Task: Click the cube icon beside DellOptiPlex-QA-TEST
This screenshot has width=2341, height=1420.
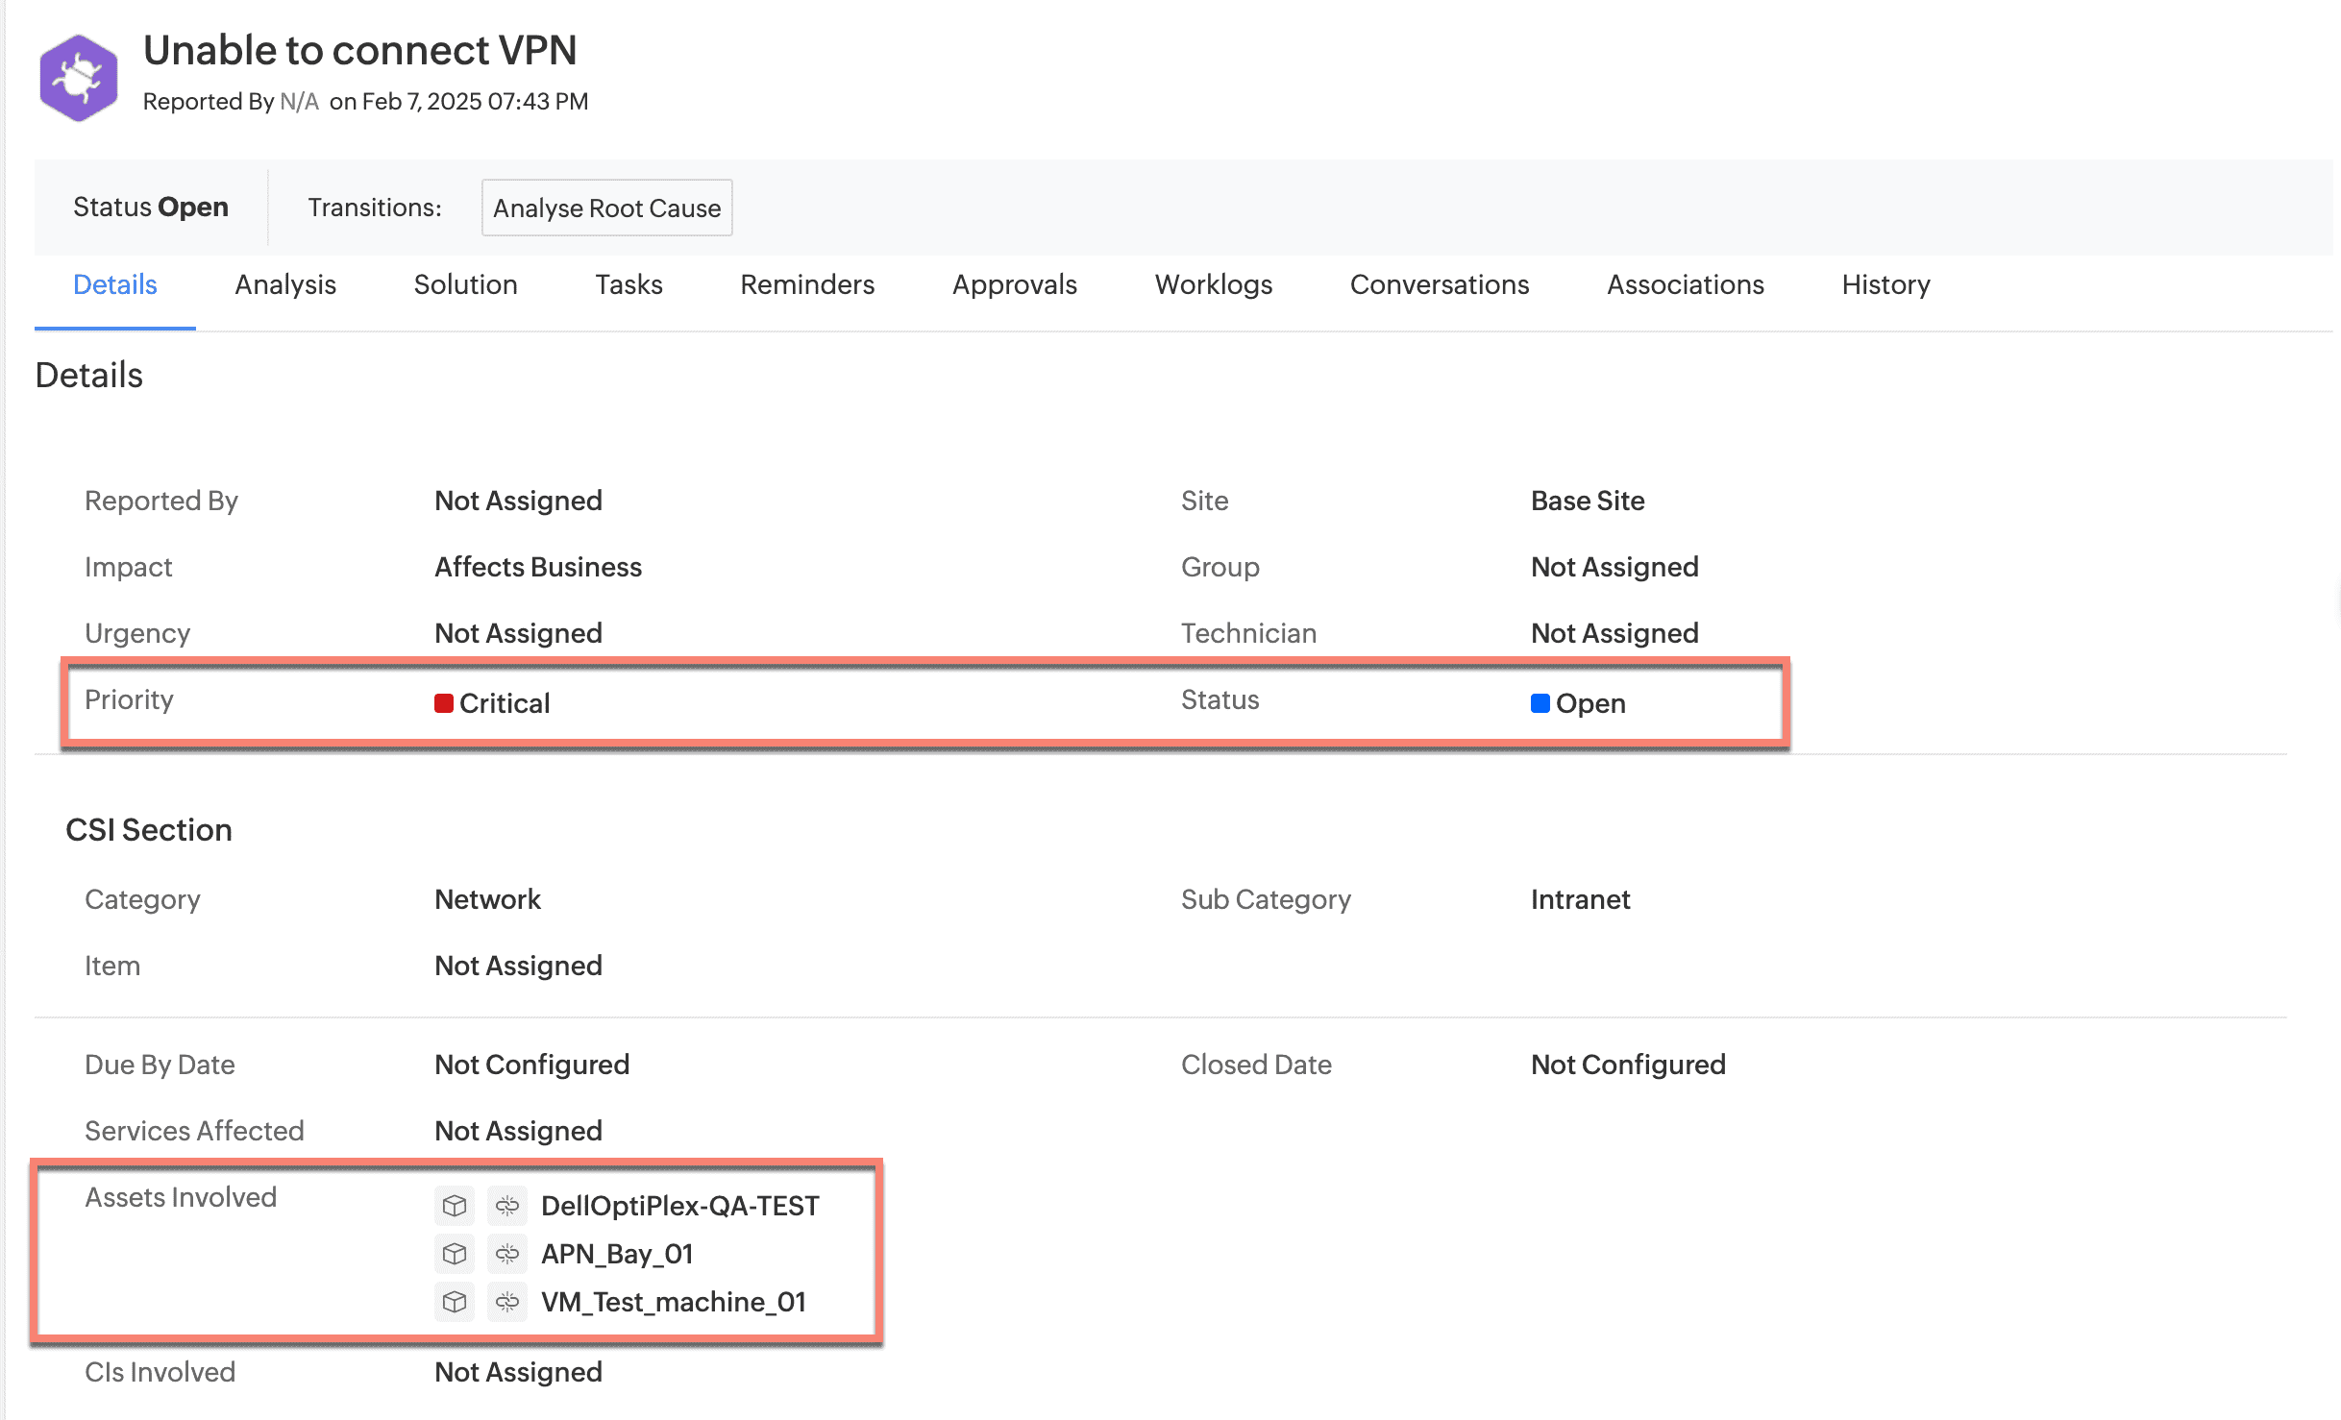Action: tap(454, 1206)
